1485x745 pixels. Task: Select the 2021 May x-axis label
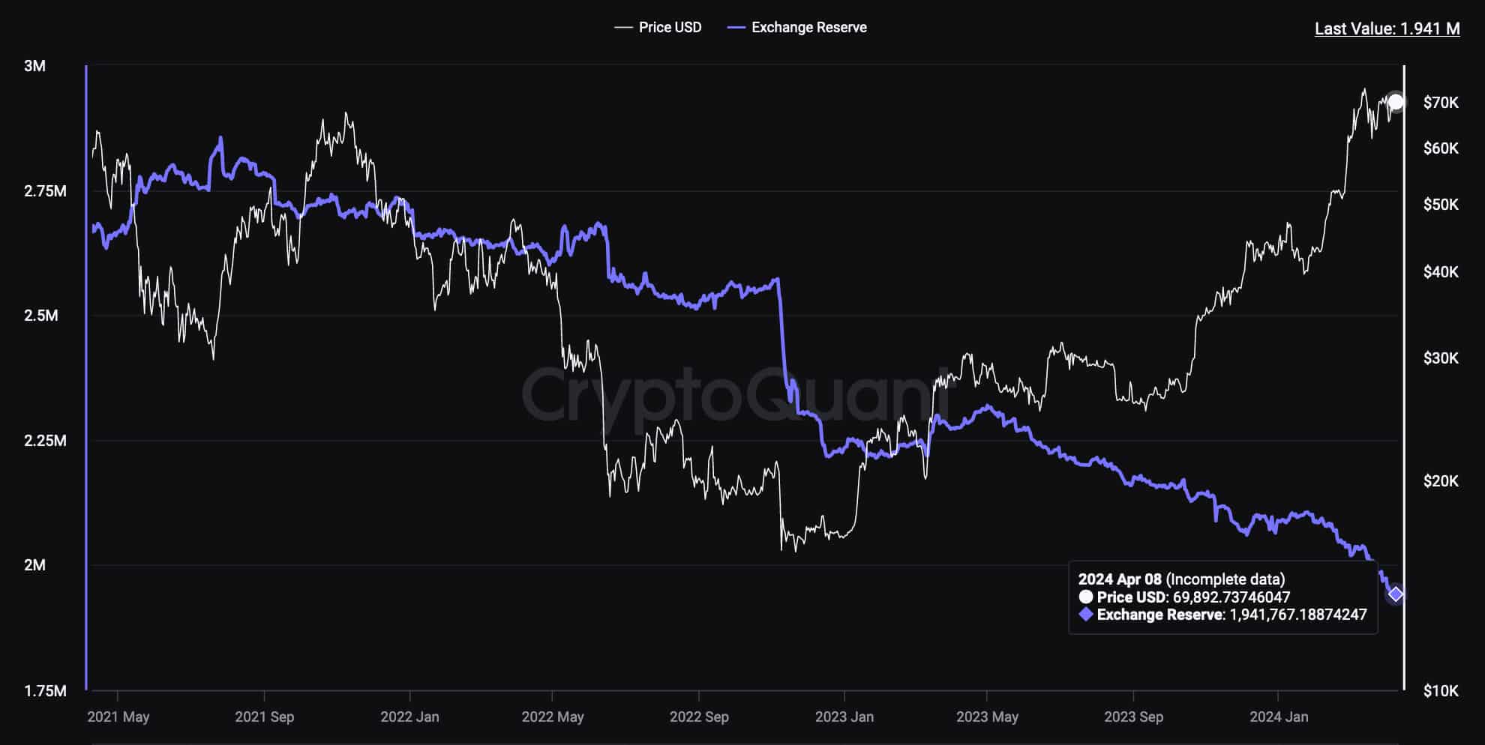coord(118,717)
